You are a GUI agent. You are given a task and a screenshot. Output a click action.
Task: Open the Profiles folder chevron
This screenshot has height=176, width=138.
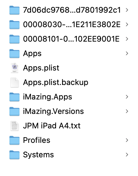click(x=127, y=140)
